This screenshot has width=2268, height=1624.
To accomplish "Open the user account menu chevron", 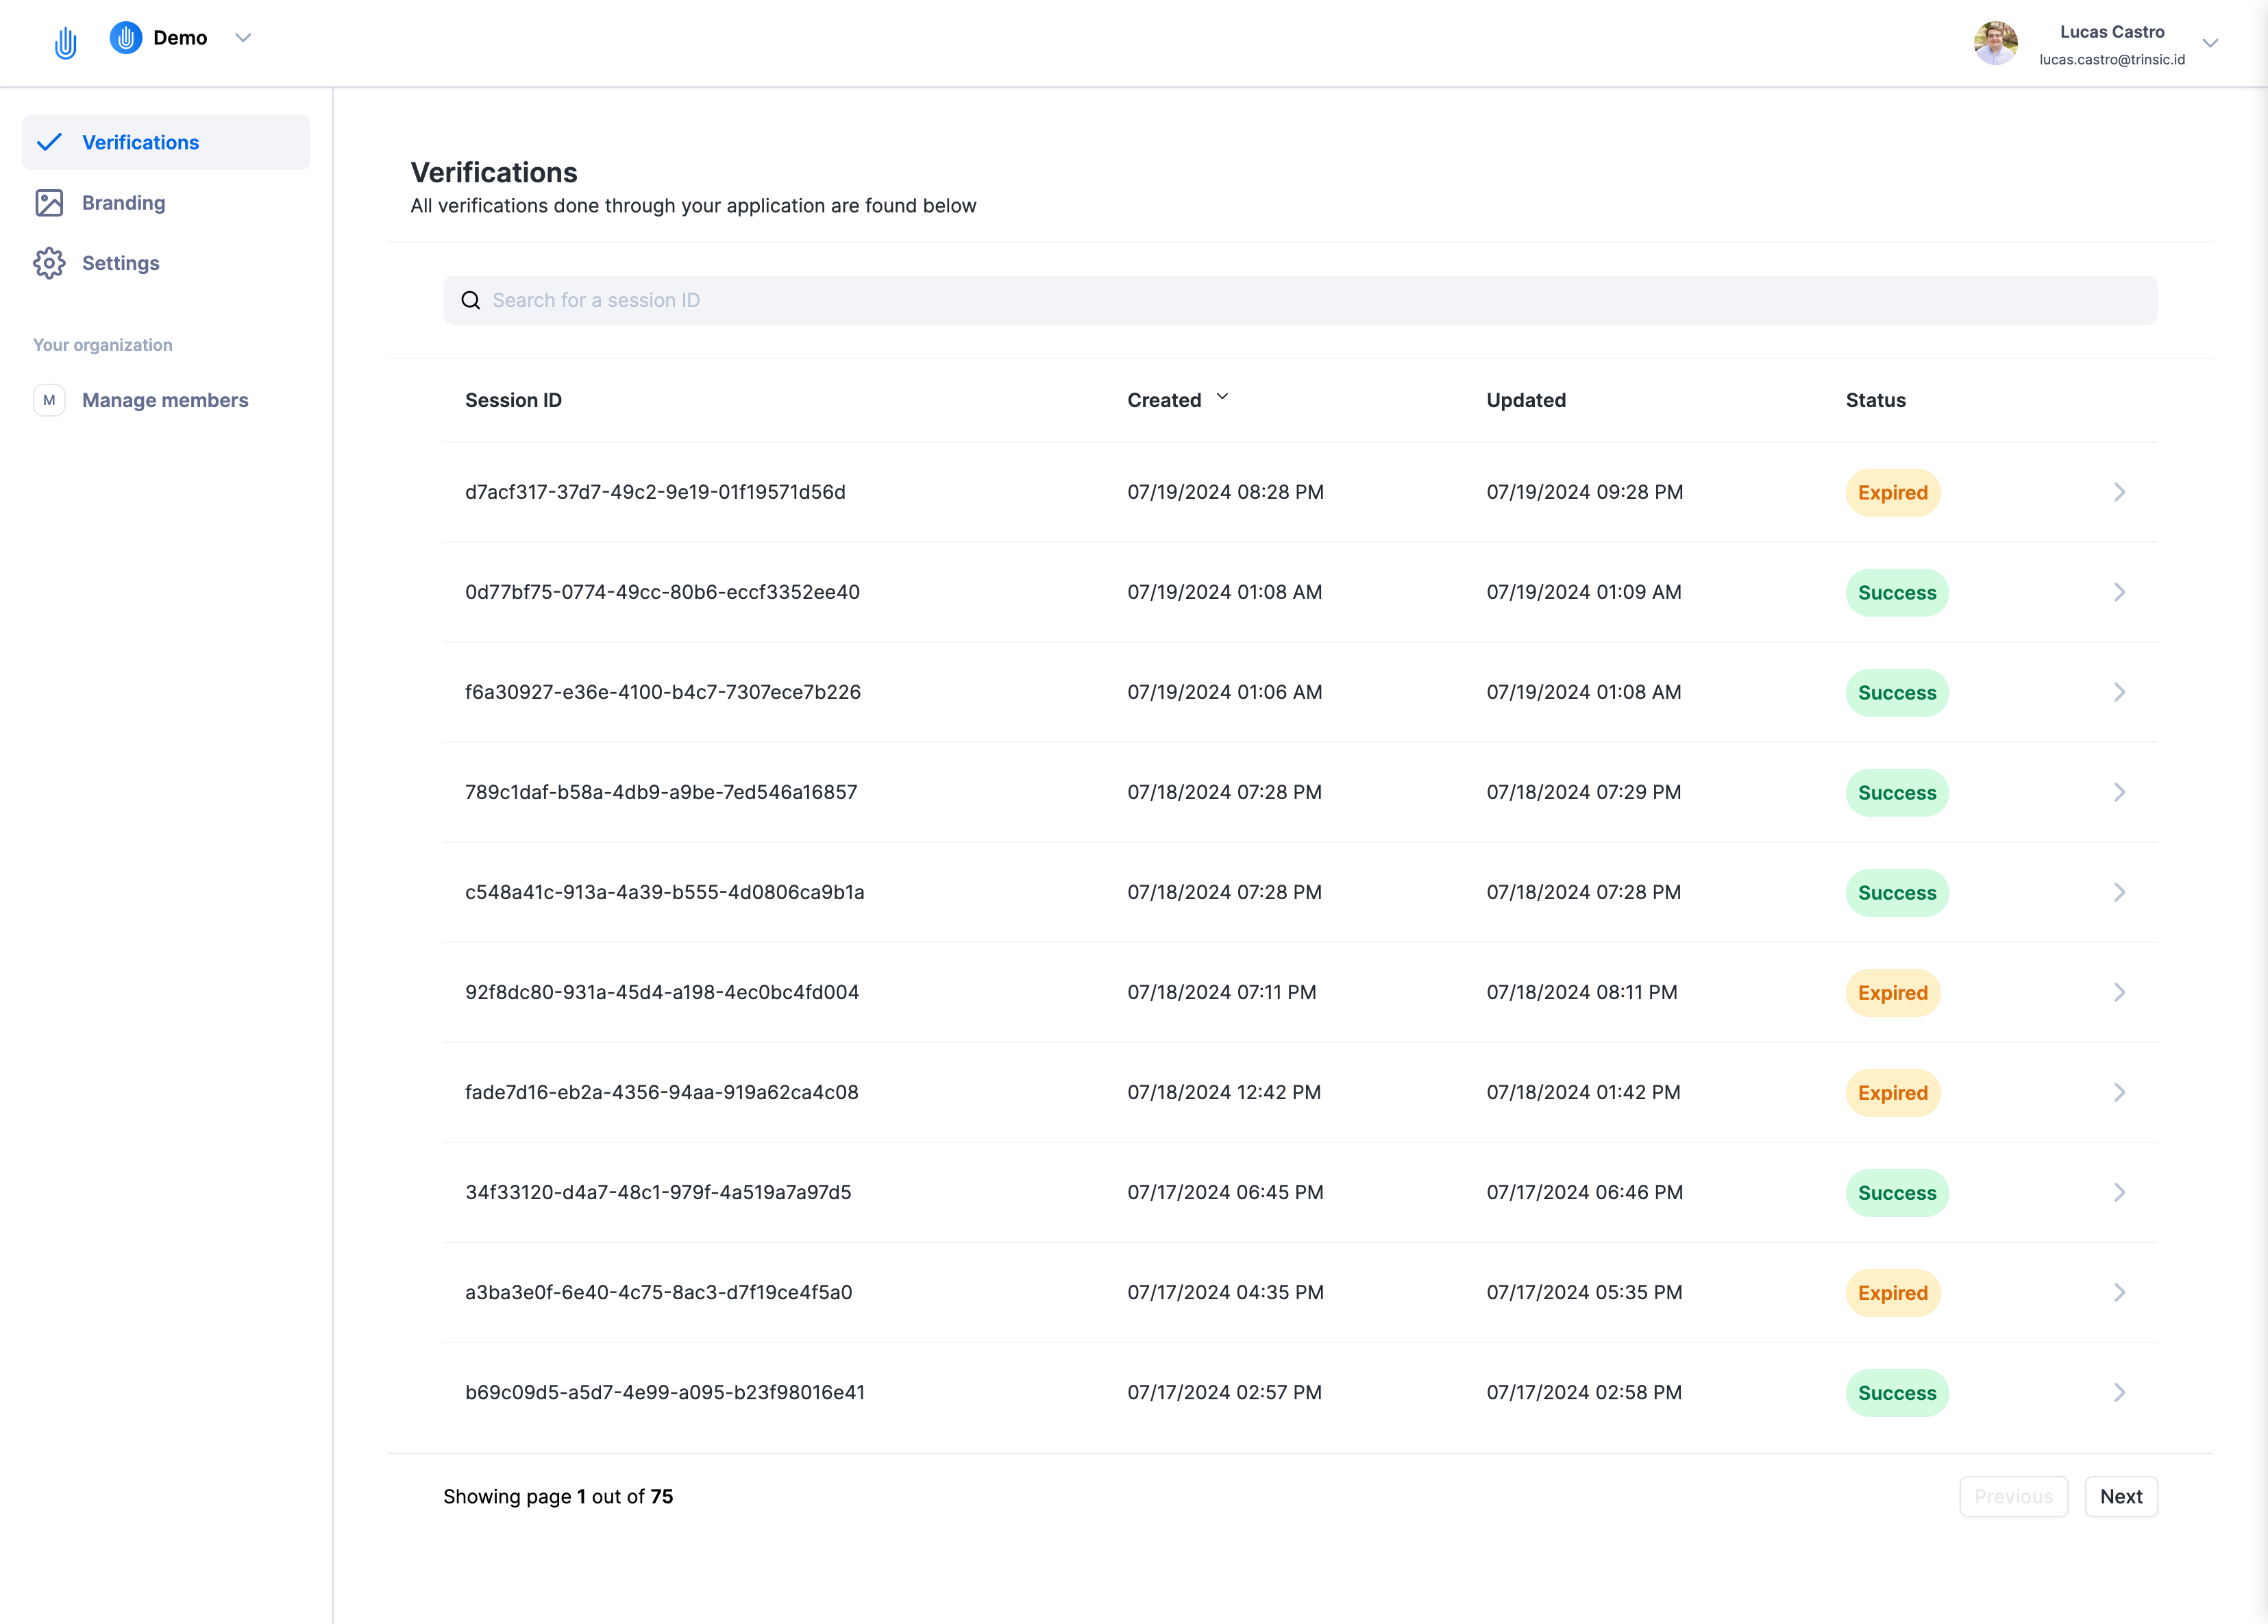I will 2210,43.
